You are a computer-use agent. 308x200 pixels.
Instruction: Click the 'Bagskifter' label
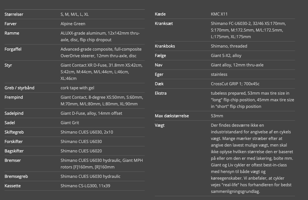[x=14, y=151]
